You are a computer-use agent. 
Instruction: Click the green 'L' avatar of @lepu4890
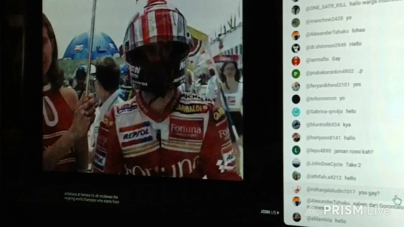pyautogui.click(x=296, y=150)
